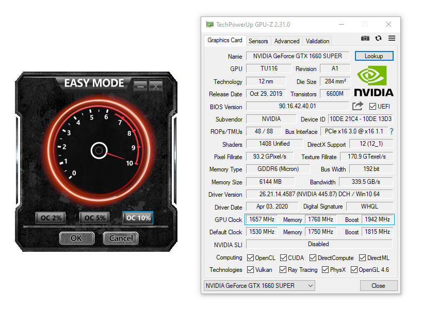Click the Boost 1942 MHz value
The image size is (422, 310).
tap(377, 219)
